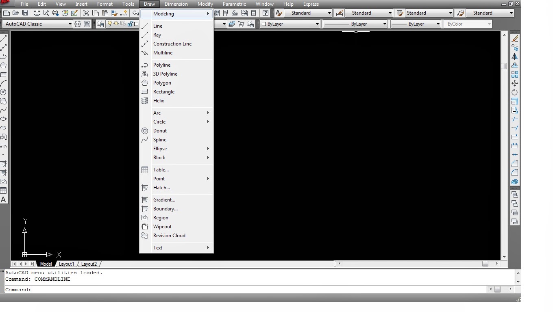Open the Dimension menu in menu bar
The image size is (553, 312).
pyautogui.click(x=176, y=4)
